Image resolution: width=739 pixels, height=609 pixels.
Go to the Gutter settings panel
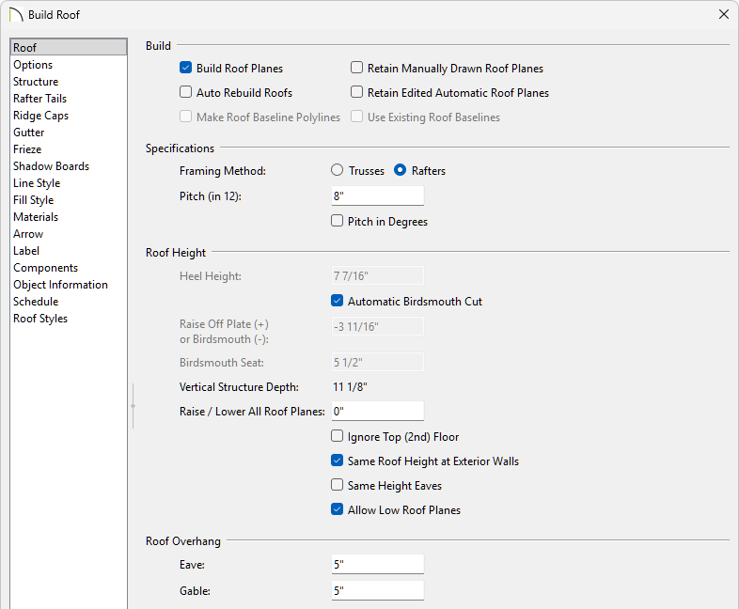29,133
